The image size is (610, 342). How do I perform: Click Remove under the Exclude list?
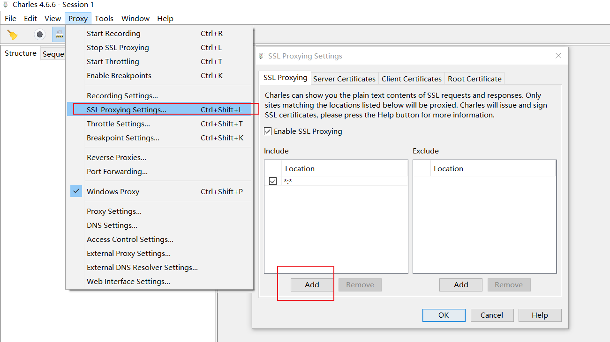(x=509, y=285)
